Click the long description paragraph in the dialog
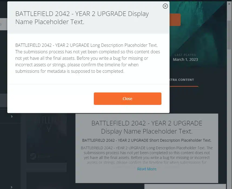Image resolution: width=232 pixels, height=189 pixels. [x=88, y=58]
